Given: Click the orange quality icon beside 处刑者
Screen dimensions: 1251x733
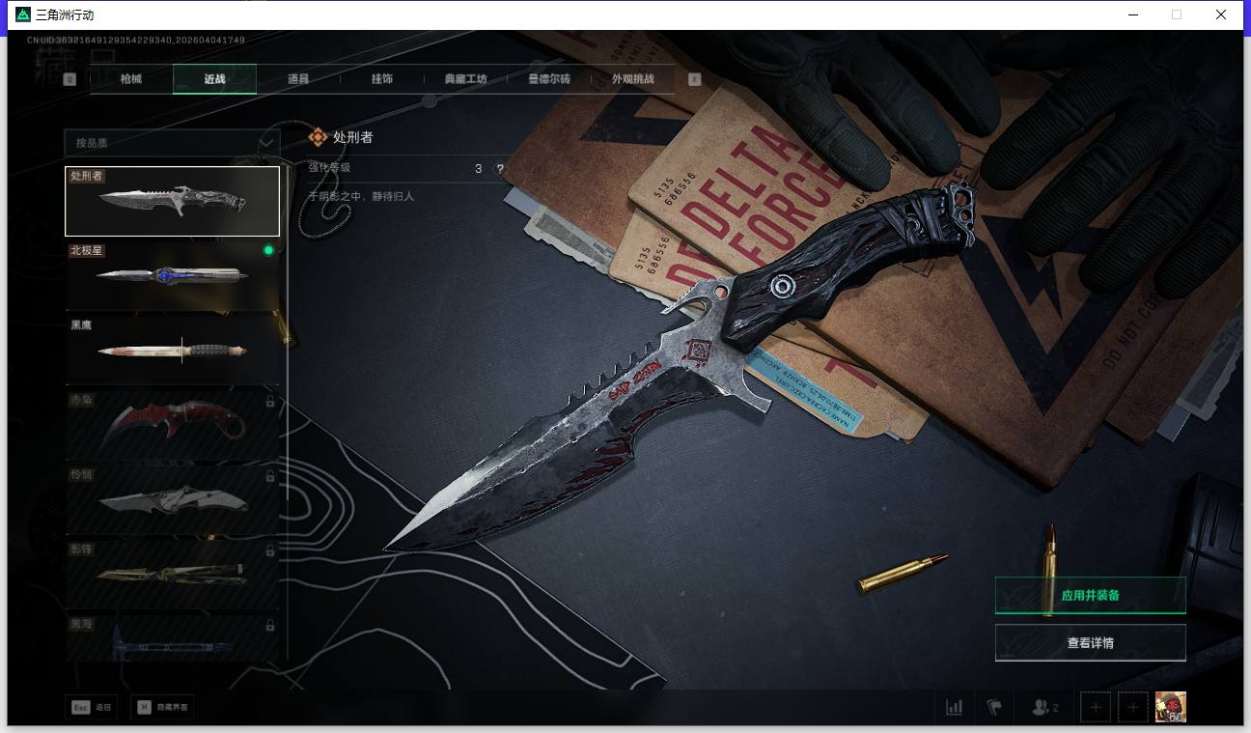Looking at the screenshot, I should click(x=318, y=137).
